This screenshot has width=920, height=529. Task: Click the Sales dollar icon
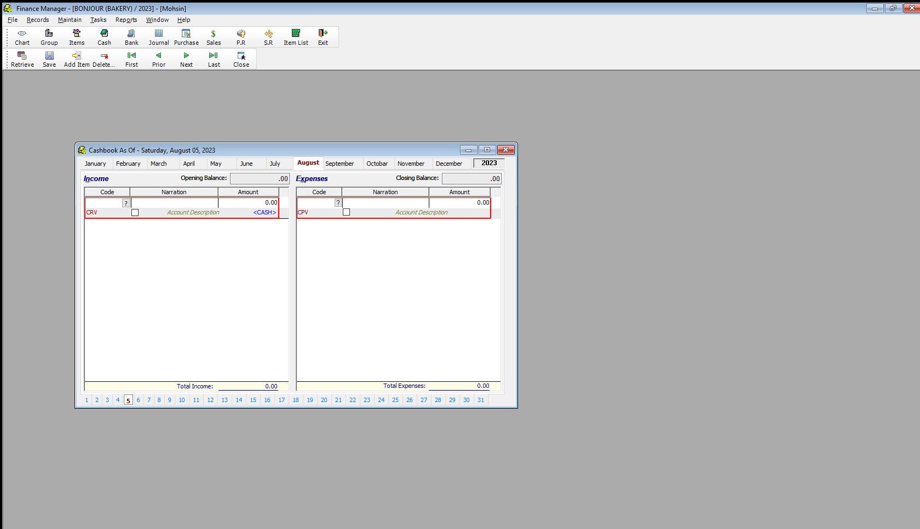(214, 37)
